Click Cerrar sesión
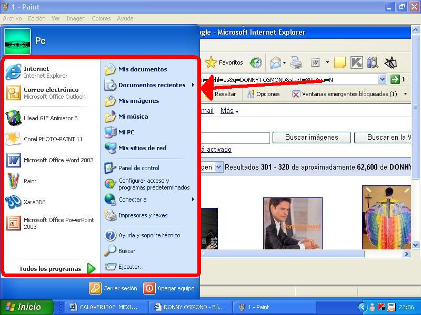Viewport: 421px width, 315px height. (x=113, y=288)
